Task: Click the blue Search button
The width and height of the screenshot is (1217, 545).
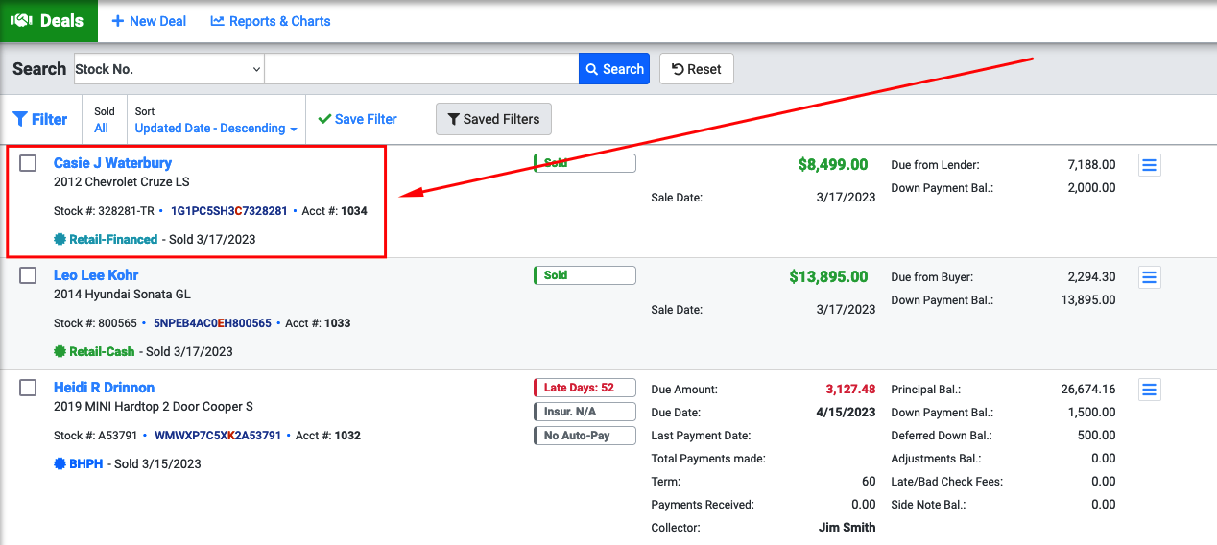Action: pyautogui.click(x=614, y=69)
